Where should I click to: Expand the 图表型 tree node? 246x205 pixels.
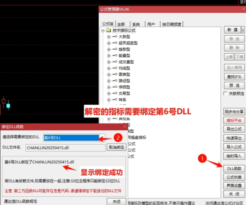click(109, 75)
